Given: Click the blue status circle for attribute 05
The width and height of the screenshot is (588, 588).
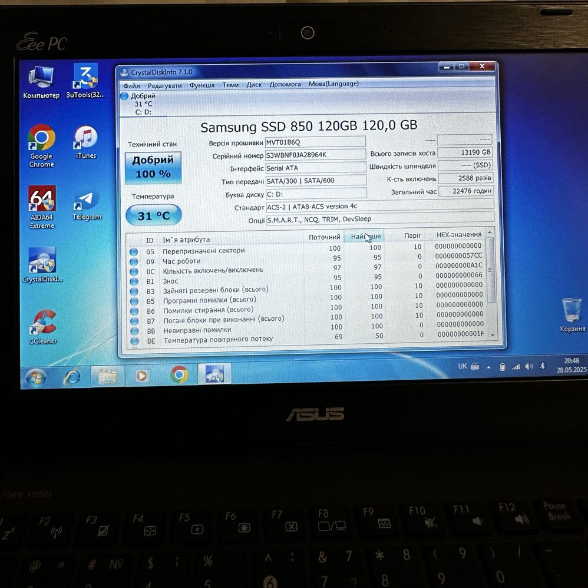Looking at the screenshot, I should (x=134, y=252).
